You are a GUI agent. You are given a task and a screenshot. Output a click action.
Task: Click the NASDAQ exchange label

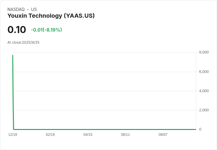[16, 9]
